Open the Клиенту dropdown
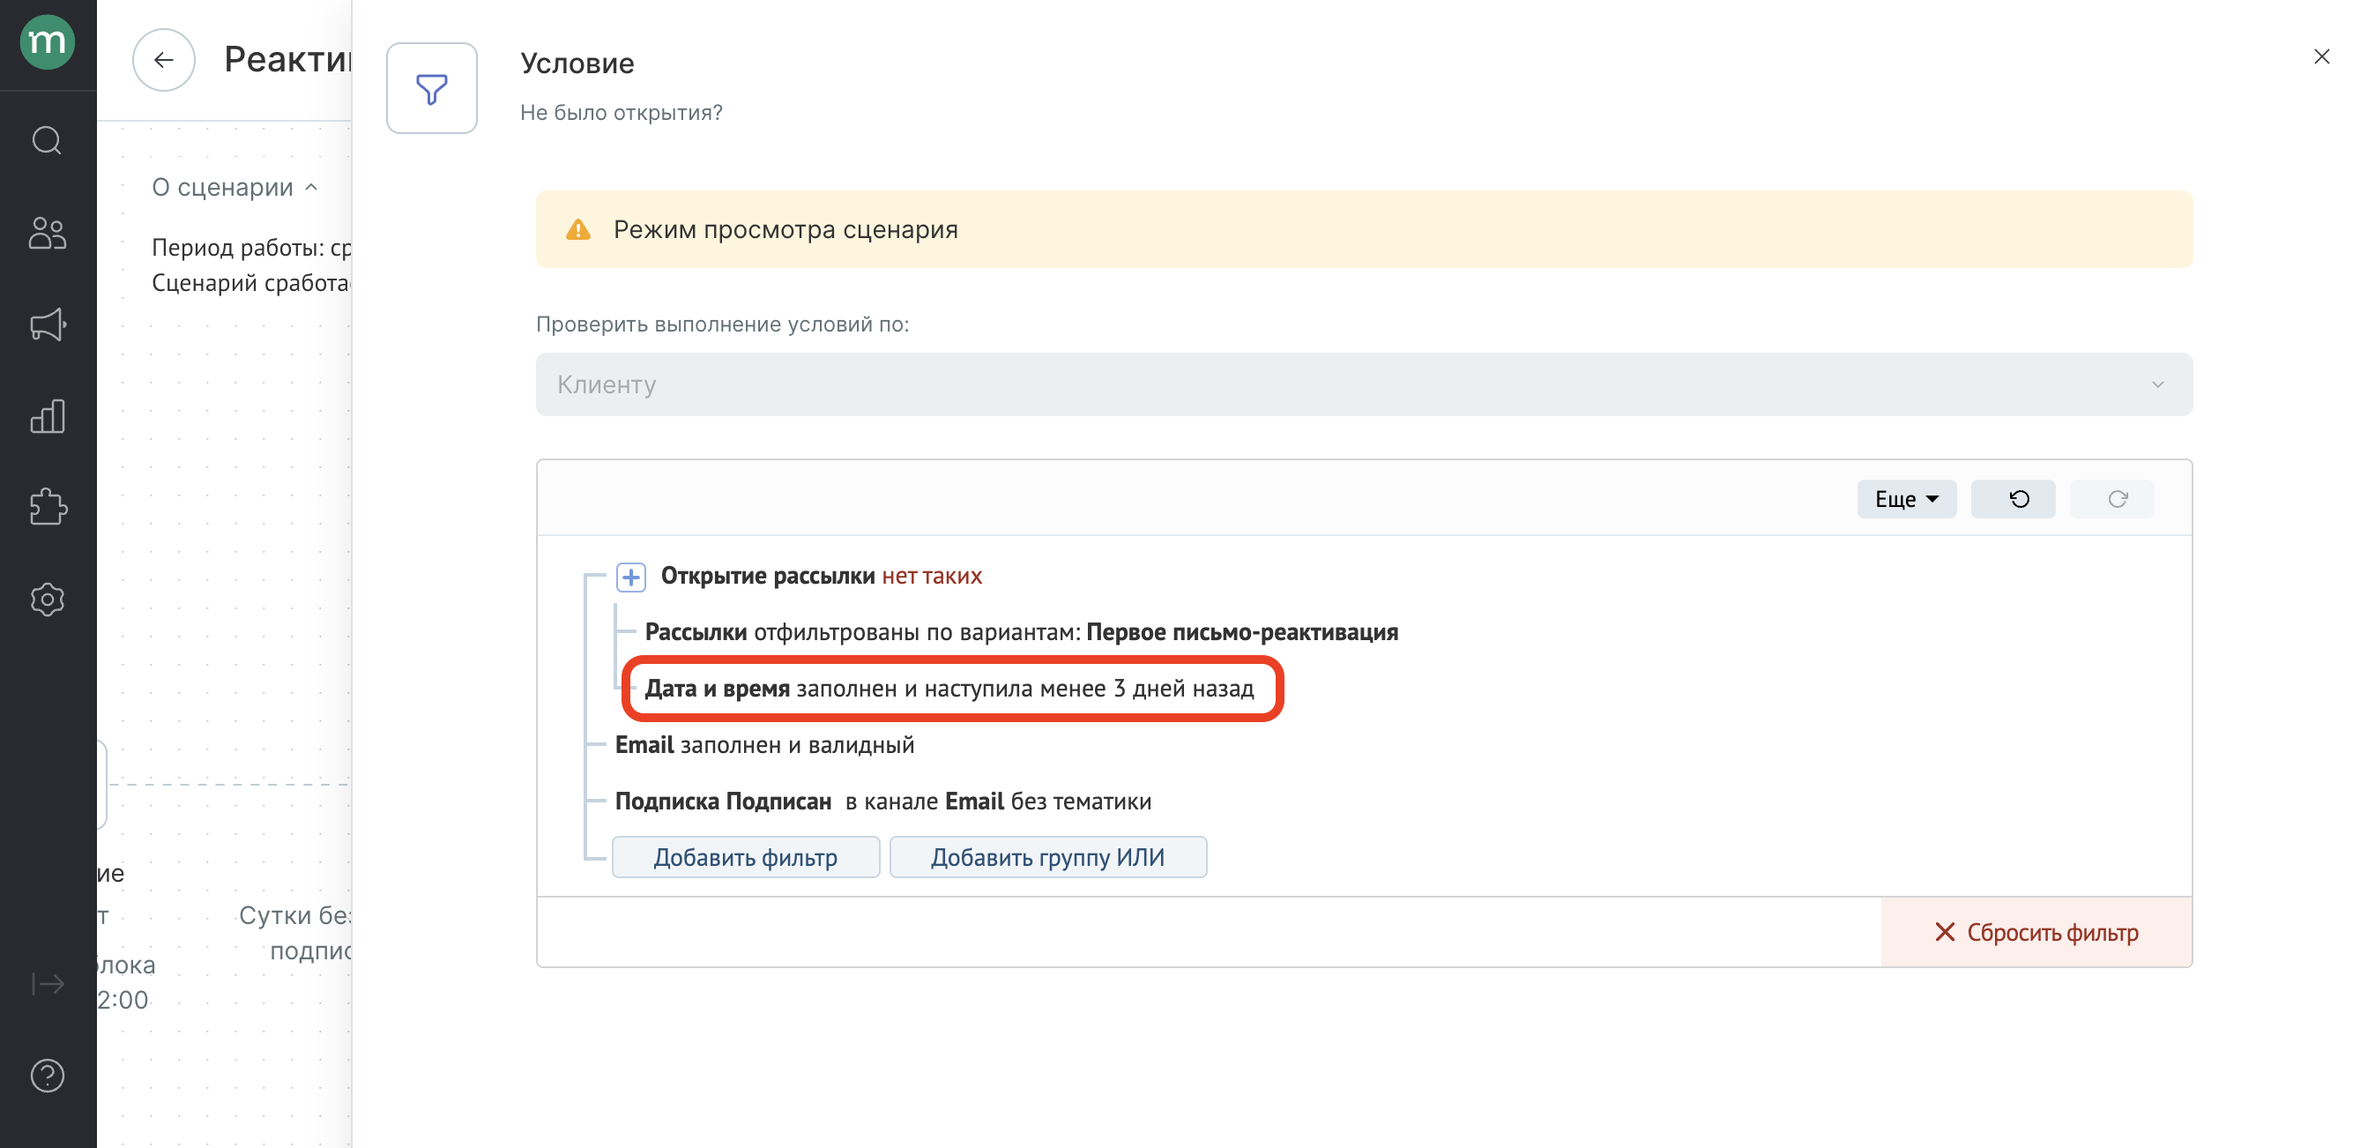This screenshot has height=1148, width=2375. click(1364, 384)
